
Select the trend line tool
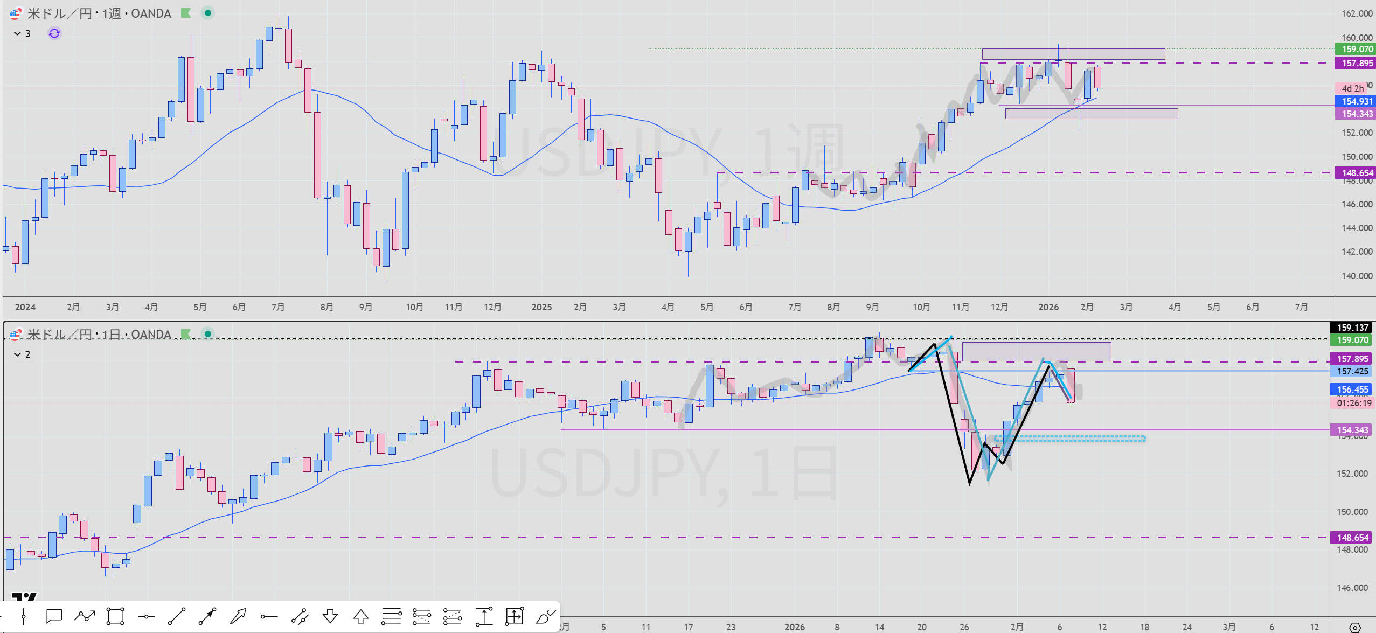tap(177, 616)
